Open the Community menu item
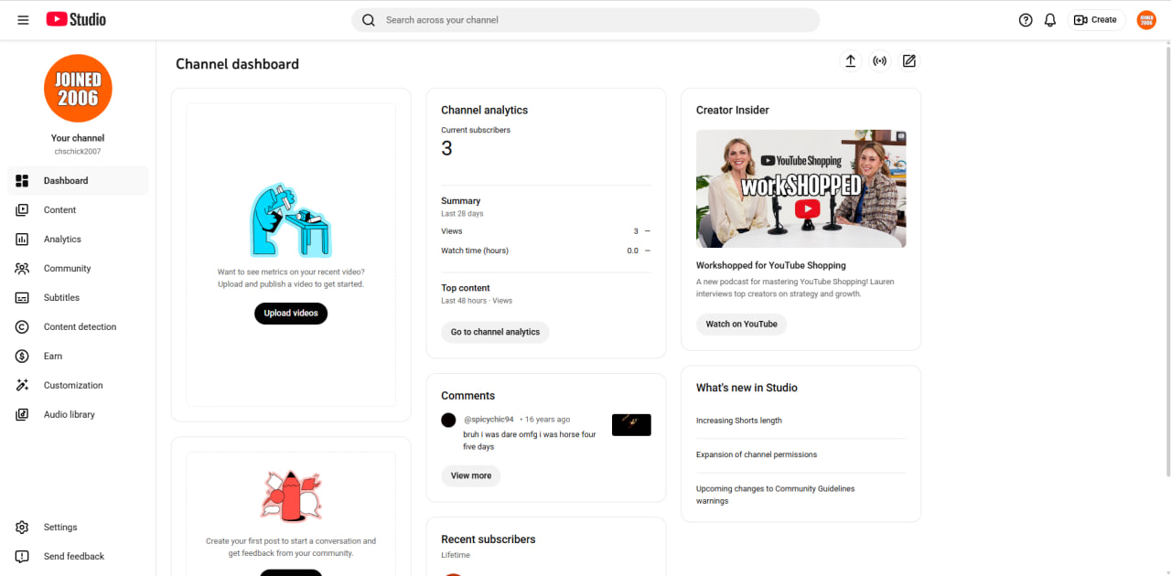Screen dimensions: 1171x576 (x=78, y=269)
